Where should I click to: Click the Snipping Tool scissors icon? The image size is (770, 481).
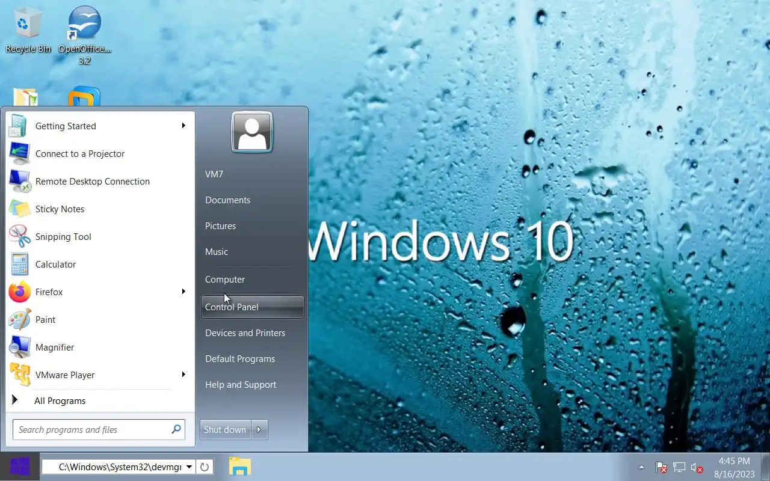[19, 236]
